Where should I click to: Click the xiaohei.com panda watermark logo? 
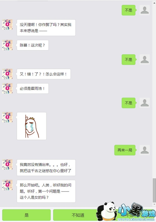coord(126,212)
